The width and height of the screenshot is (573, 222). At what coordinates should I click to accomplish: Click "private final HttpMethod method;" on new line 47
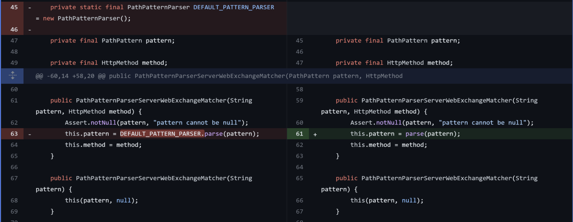point(394,63)
